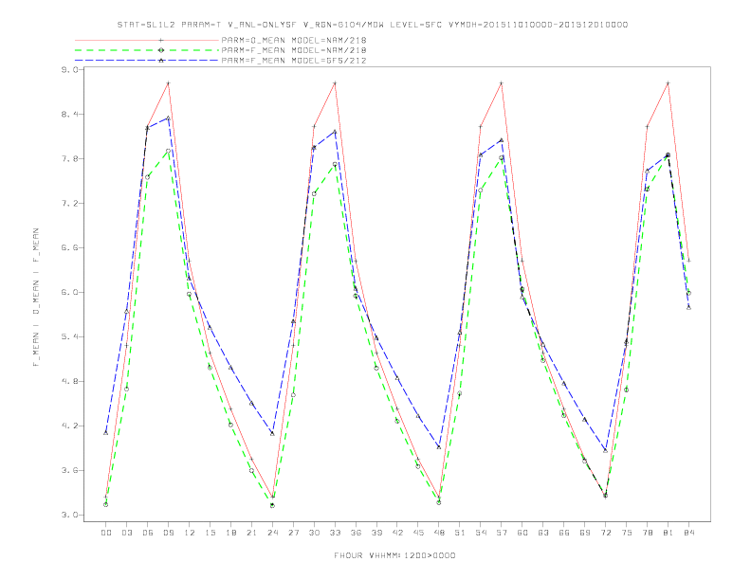The width and height of the screenshot is (751, 580).
Task: Click the y-axis label 4.2
Action: click(x=69, y=426)
